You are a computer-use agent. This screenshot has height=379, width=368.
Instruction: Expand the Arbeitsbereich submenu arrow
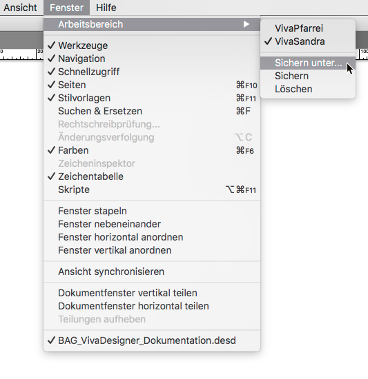tap(246, 24)
